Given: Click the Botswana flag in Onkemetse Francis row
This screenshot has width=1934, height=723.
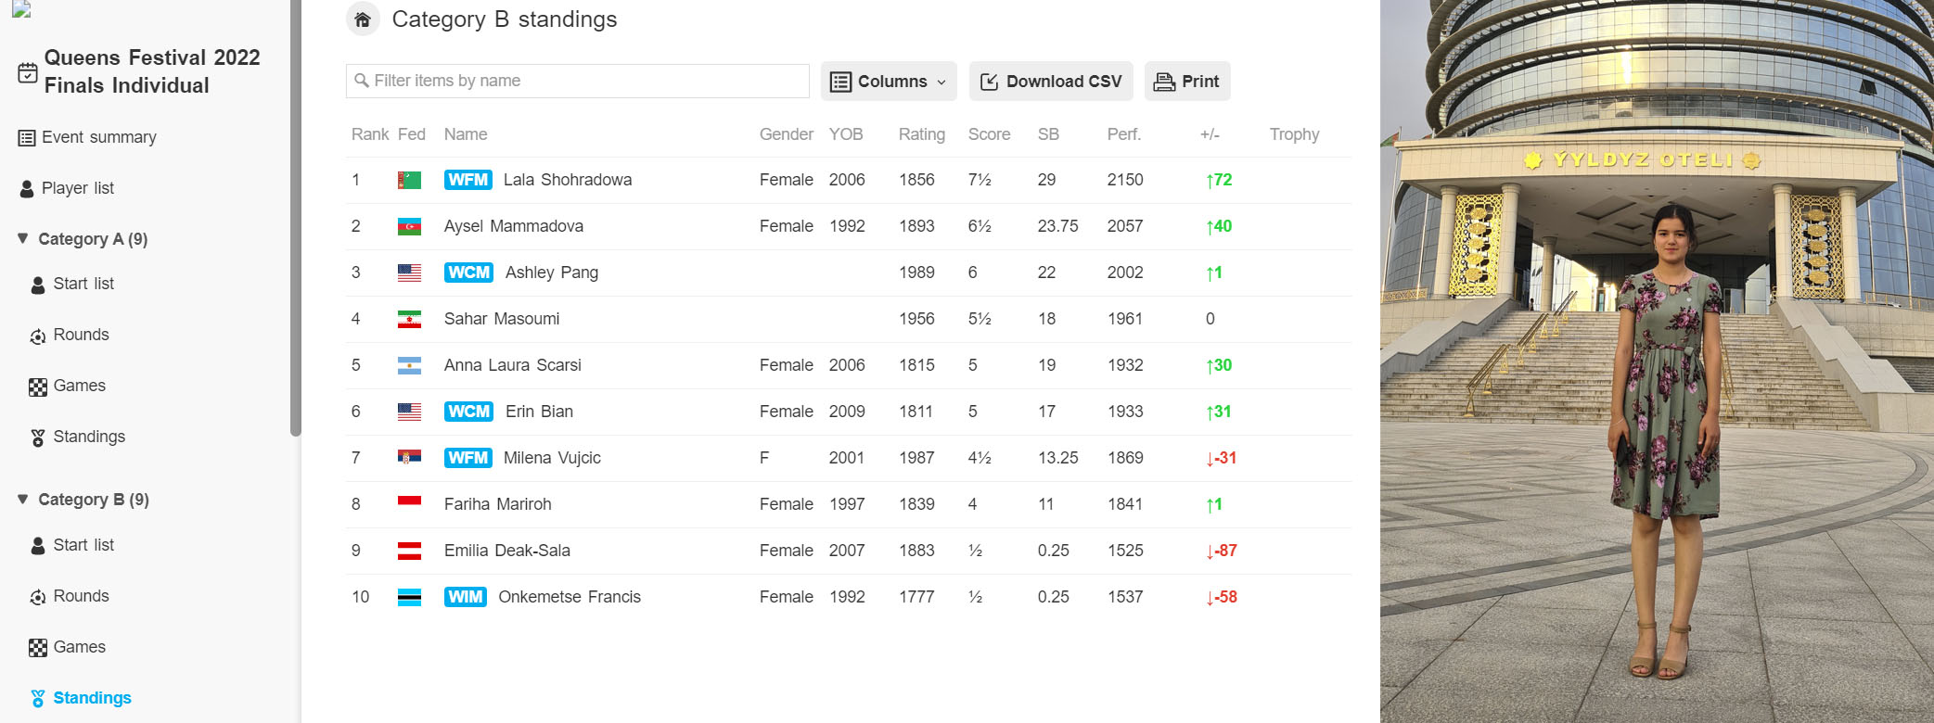Looking at the screenshot, I should click(409, 597).
